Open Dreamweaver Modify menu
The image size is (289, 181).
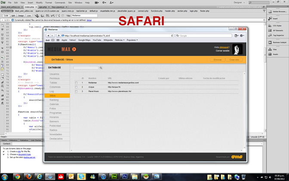(39, 3)
